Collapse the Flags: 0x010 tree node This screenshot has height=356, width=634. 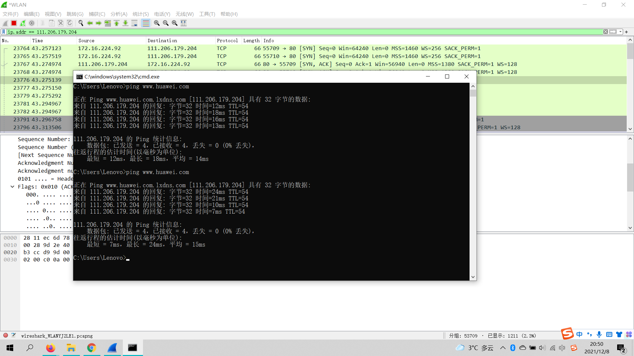(12, 187)
